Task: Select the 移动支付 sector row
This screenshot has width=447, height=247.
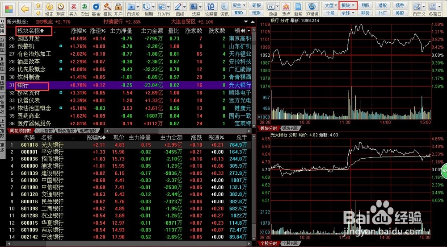Action: 129,93
